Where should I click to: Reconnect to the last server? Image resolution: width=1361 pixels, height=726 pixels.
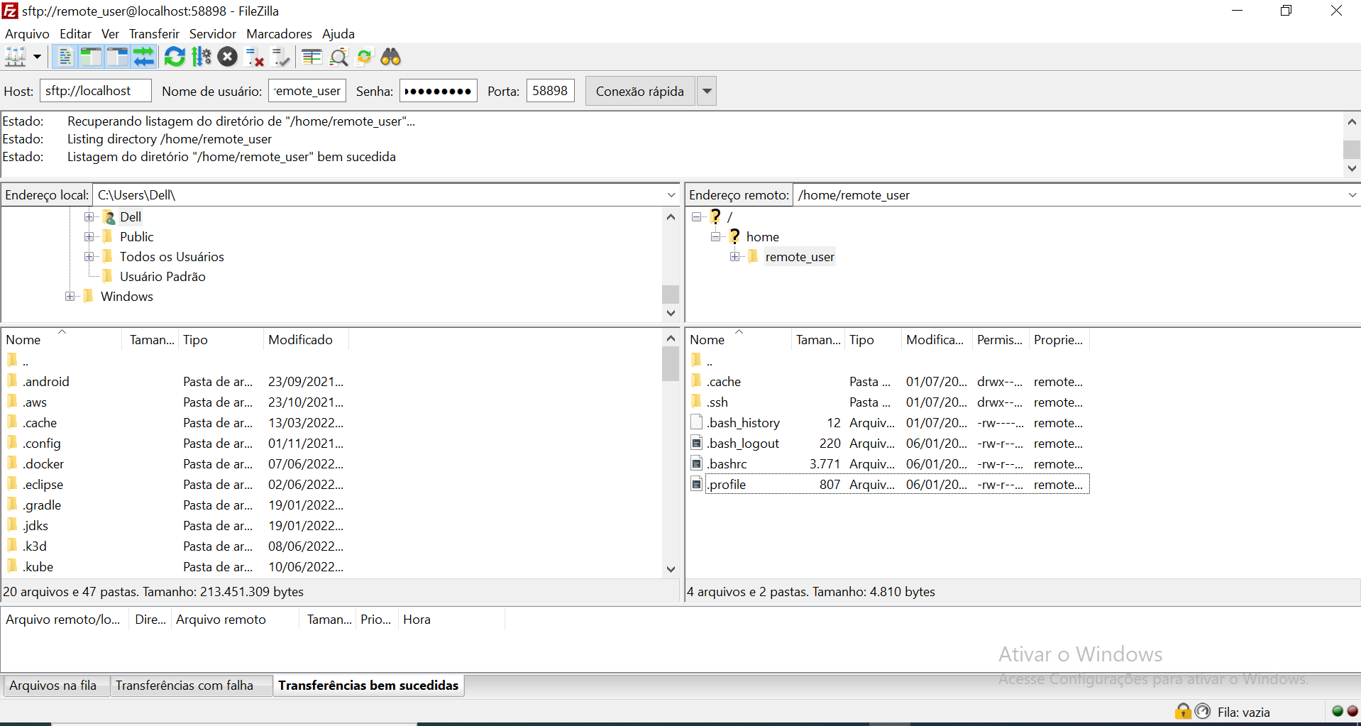click(x=281, y=57)
